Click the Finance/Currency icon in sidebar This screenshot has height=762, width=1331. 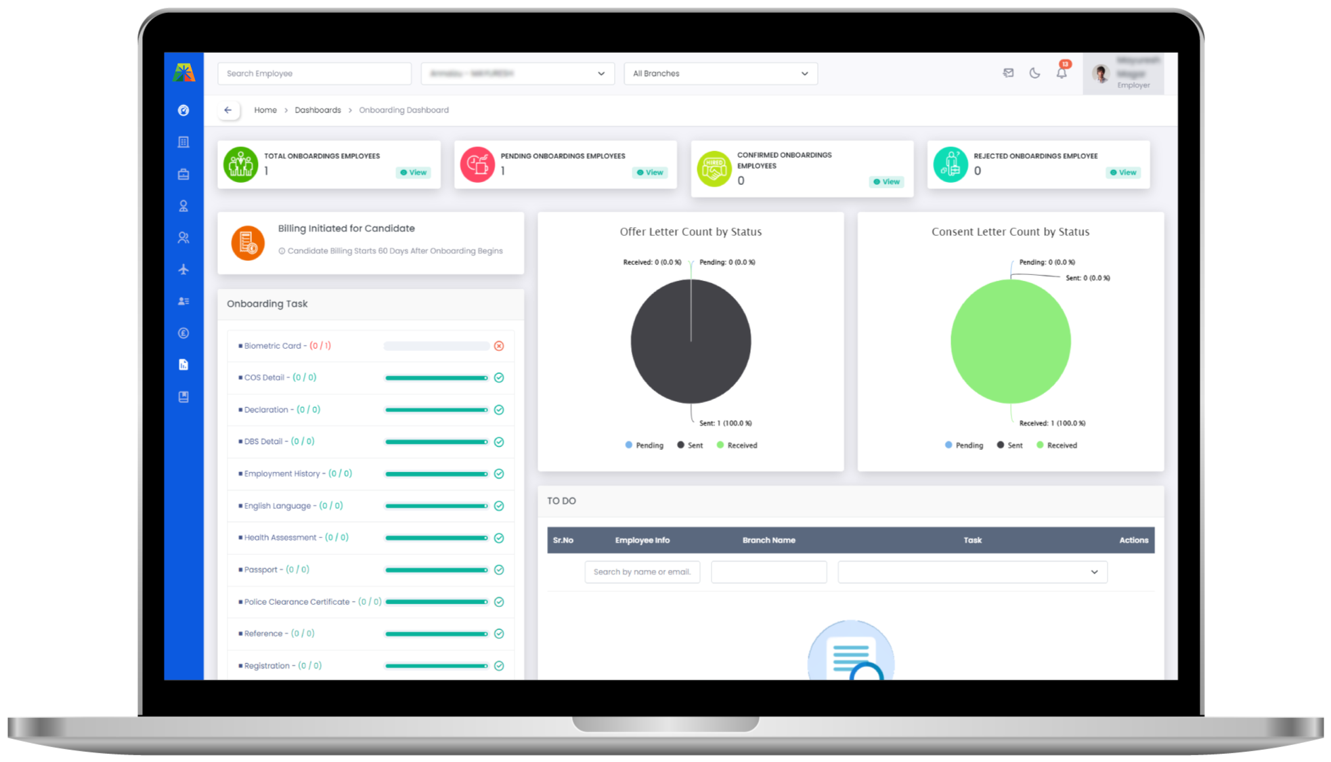(x=183, y=332)
